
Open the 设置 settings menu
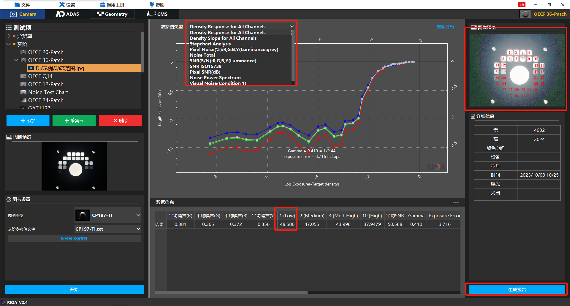click(x=67, y=5)
